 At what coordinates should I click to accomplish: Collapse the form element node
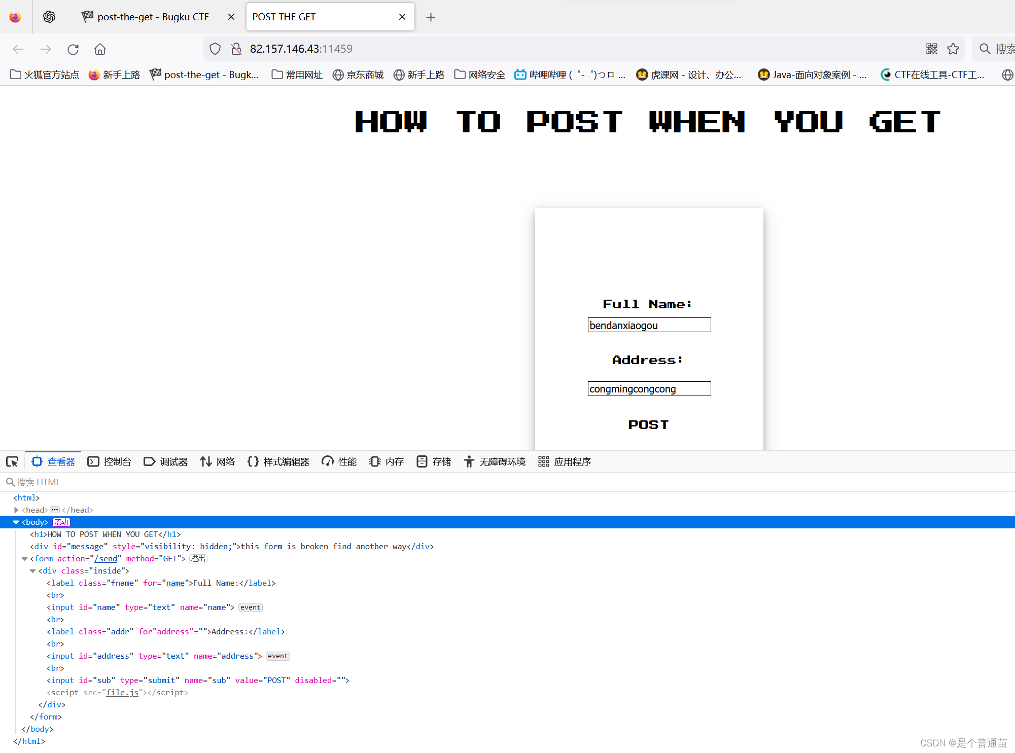(x=24, y=559)
